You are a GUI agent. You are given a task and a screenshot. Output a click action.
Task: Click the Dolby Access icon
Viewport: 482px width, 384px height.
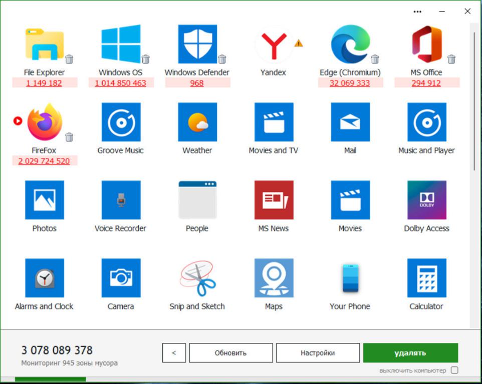[426, 200]
